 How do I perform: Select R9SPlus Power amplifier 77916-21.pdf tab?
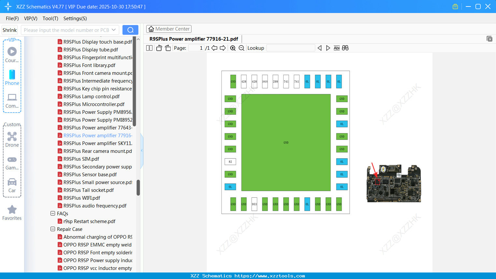pyautogui.click(x=194, y=39)
